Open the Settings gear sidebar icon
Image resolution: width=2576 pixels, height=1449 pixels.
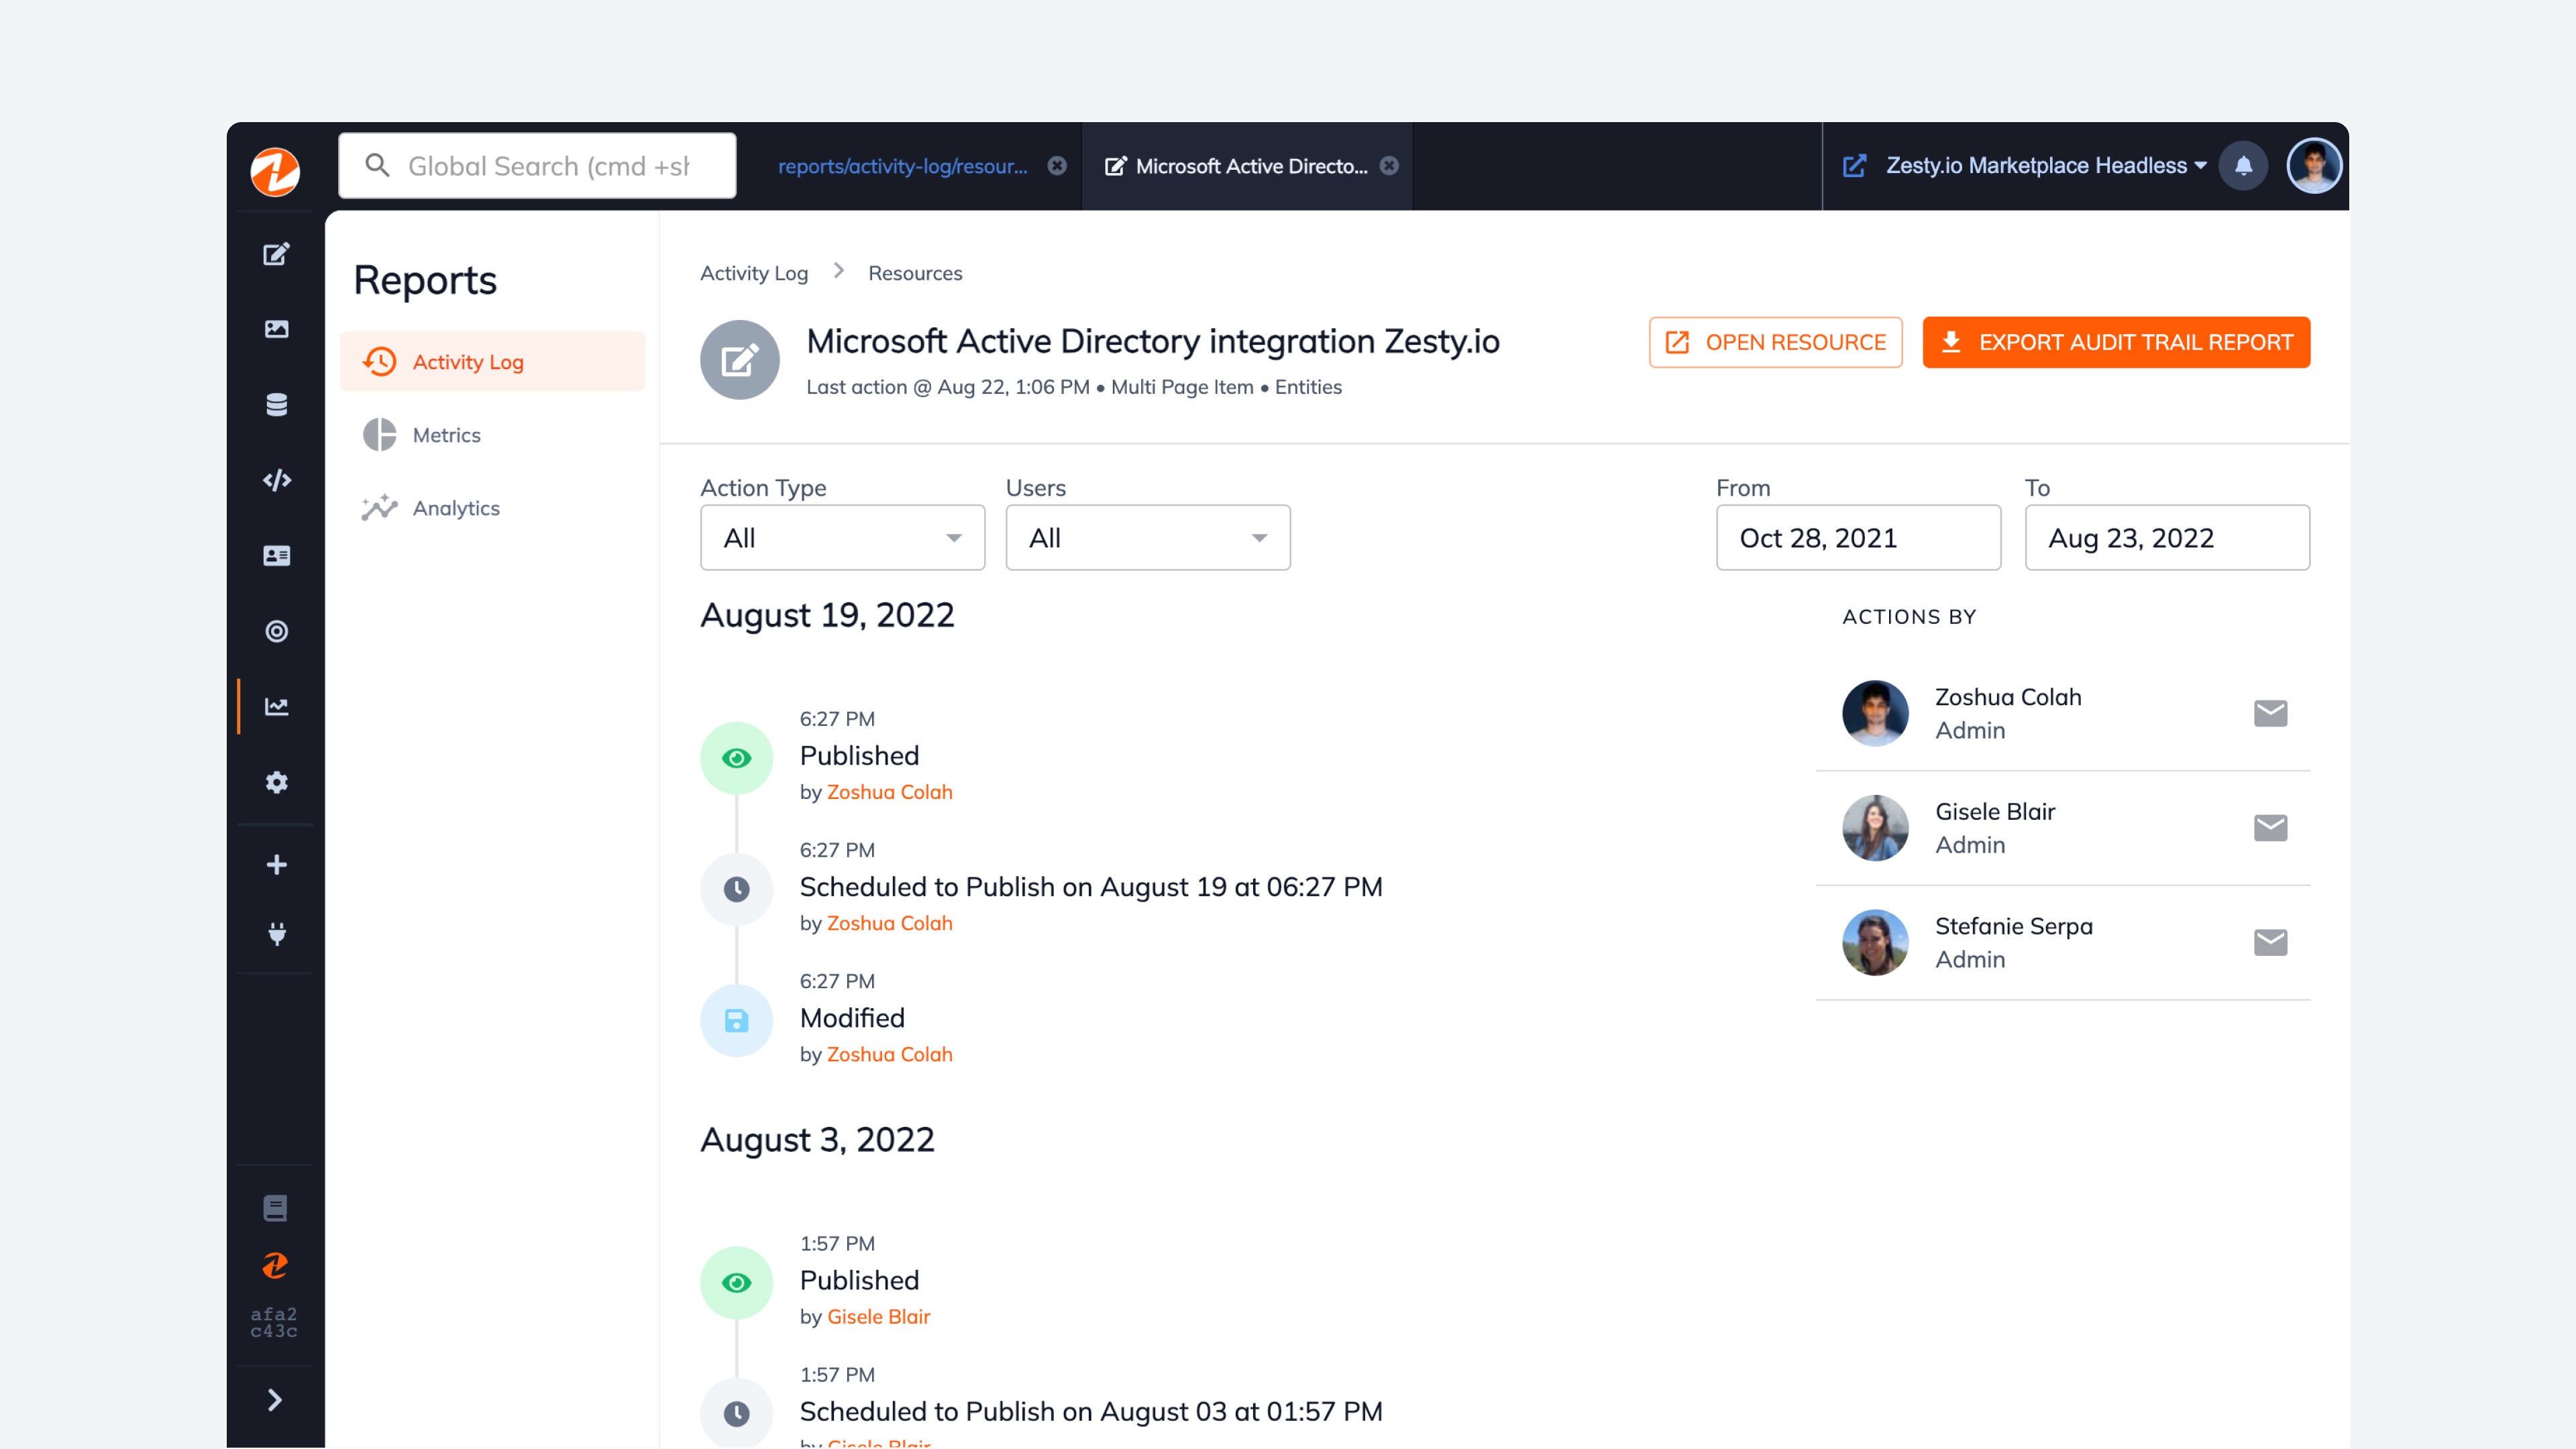(x=276, y=782)
